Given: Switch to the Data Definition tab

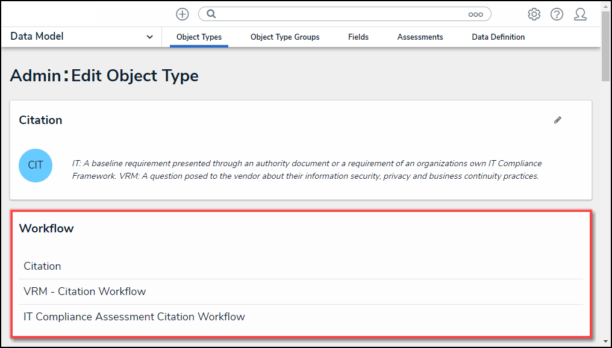Looking at the screenshot, I should 498,37.
